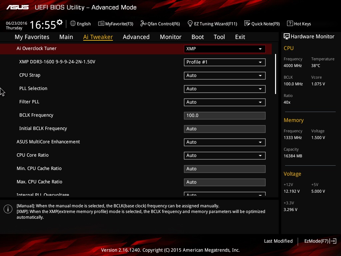Screen dimensions: 341x256
Task: Click the gear icon beside the clock
Action: pyautogui.click(x=60, y=22)
